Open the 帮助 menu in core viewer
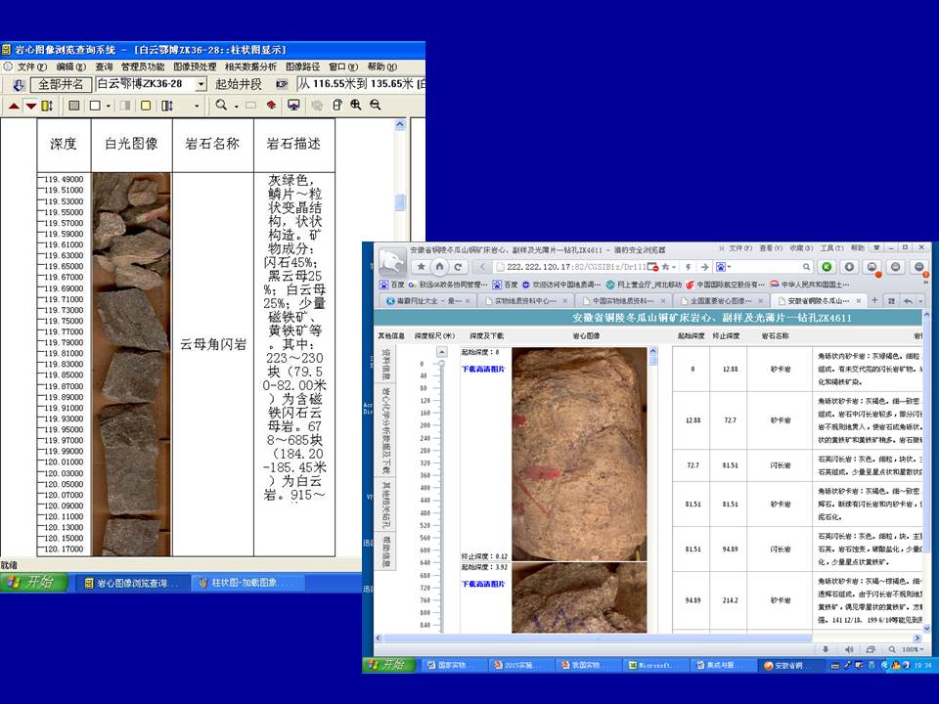939x704 pixels. coord(382,66)
